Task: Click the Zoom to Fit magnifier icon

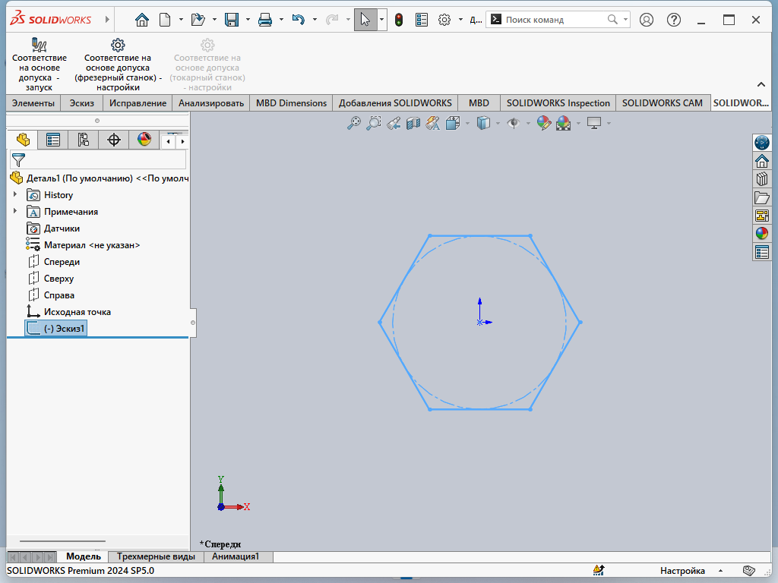Action: 354,123
